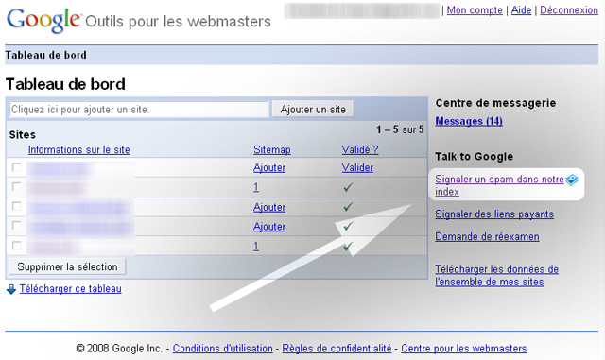Image resolution: width=605 pixels, height=360 pixels.
Task: Click Déconnexion to sign out
Action: (x=569, y=10)
